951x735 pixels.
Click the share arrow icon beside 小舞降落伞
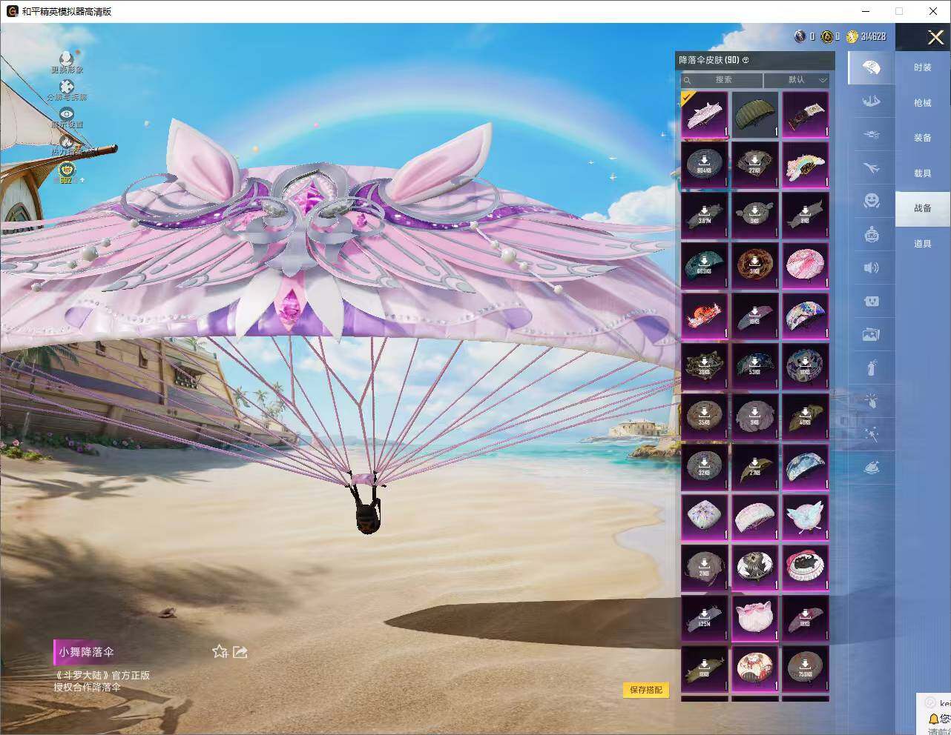pyautogui.click(x=240, y=652)
